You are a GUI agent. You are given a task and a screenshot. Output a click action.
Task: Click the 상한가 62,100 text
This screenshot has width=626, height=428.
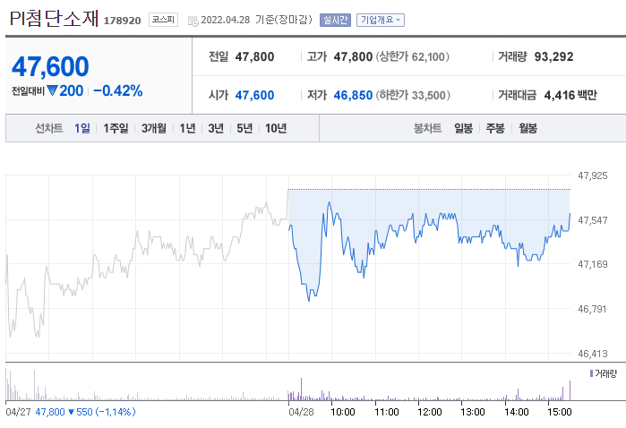click(x=412, y=56)
